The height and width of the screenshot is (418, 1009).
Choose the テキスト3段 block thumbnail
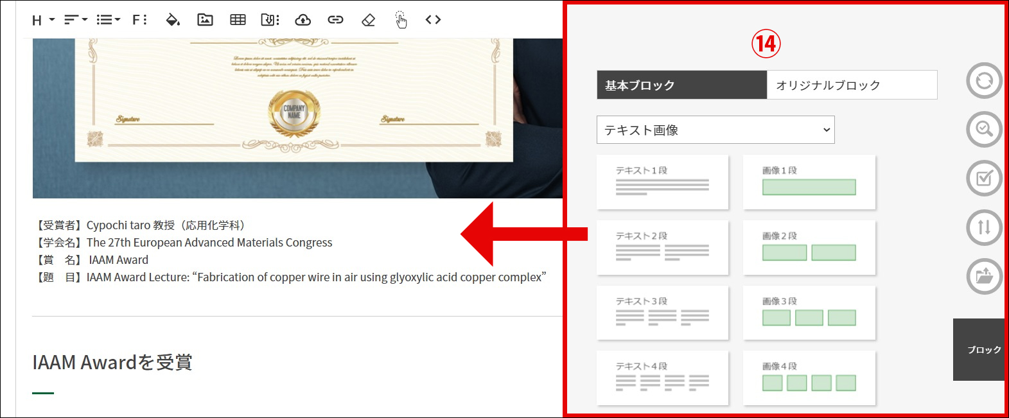click(x=662, y=313)
